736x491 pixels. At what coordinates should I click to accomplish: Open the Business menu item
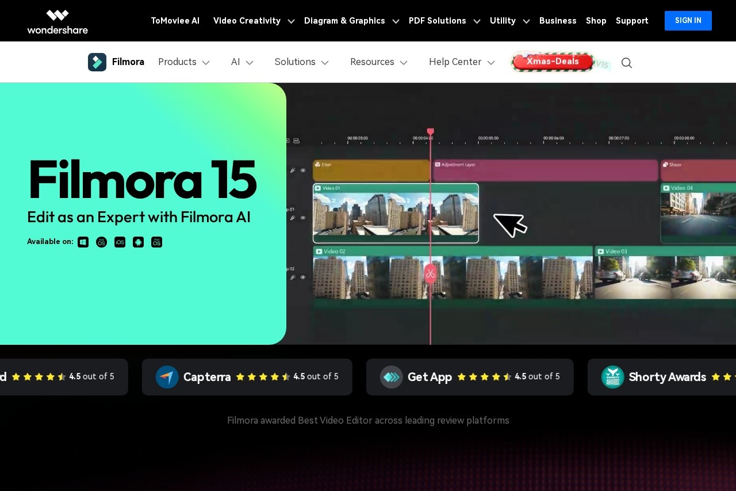tap(558, 21)
